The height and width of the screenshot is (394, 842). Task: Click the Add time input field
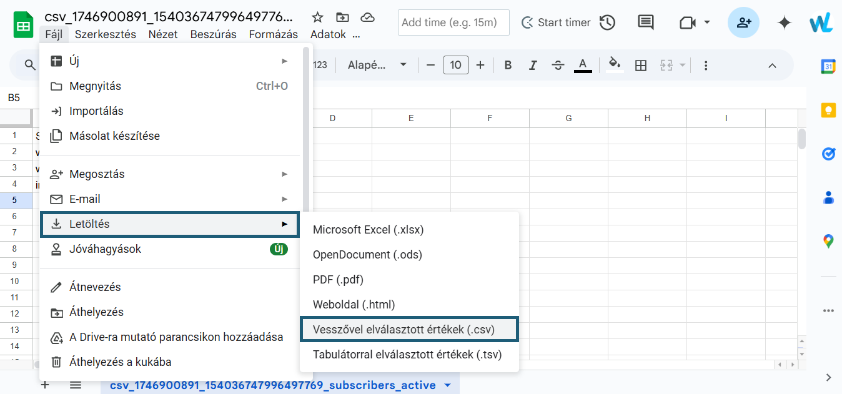453,22
